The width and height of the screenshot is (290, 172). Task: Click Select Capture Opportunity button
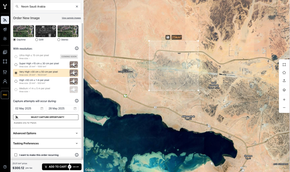(46, 117)
